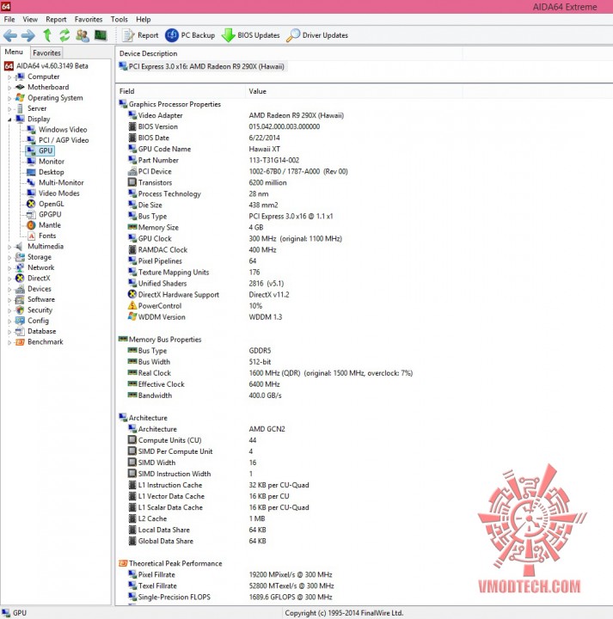Viewport: 613px width, 619px height.
Task: Click the OpenGL icon in tree
Action: point(31,204)
